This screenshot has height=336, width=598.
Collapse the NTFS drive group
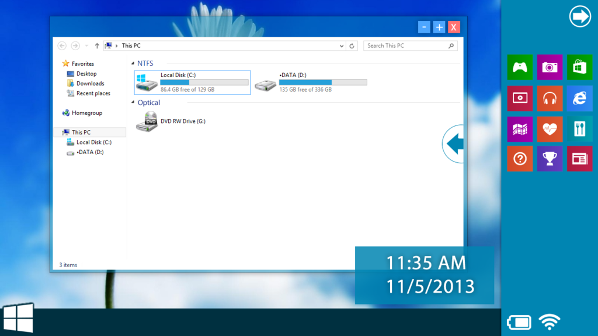(x=133, y=64)
